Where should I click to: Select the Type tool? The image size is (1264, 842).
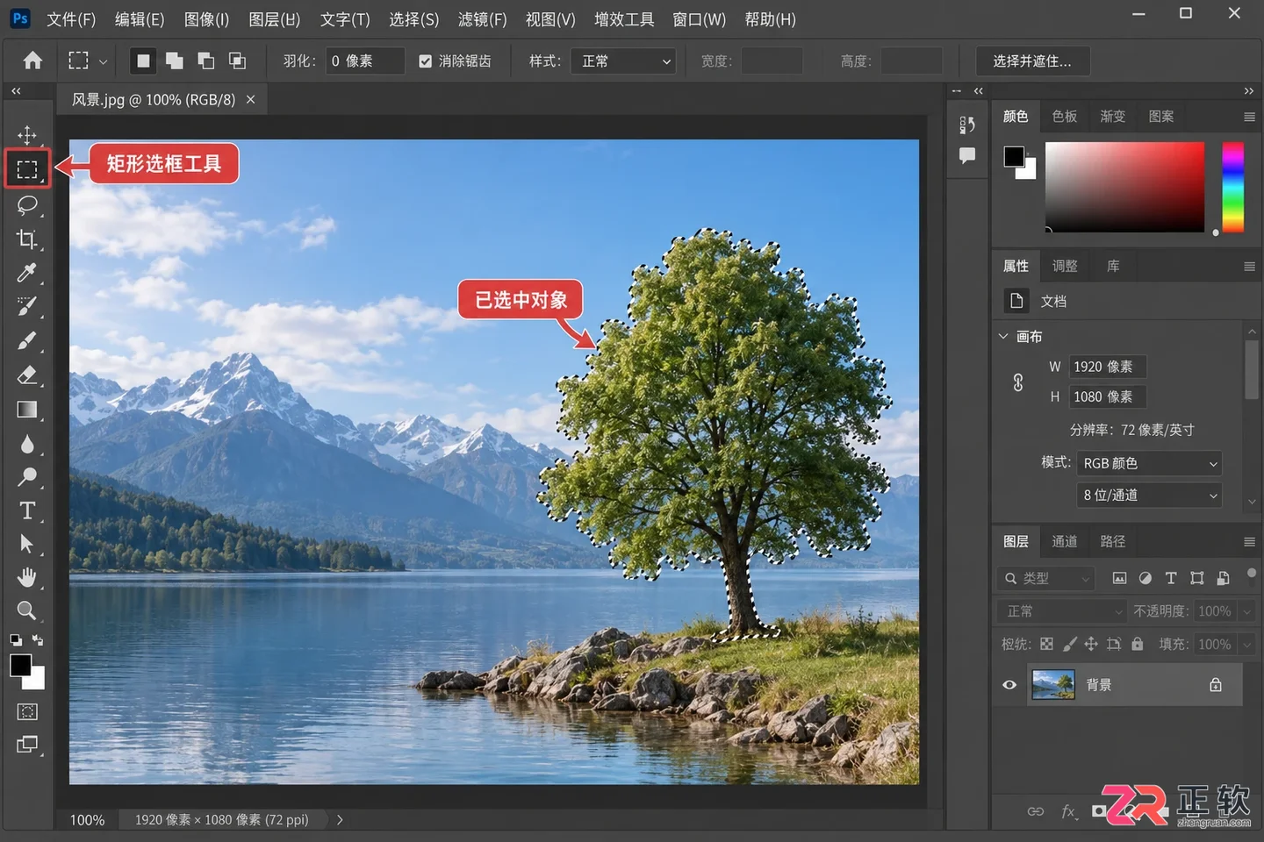27,510
